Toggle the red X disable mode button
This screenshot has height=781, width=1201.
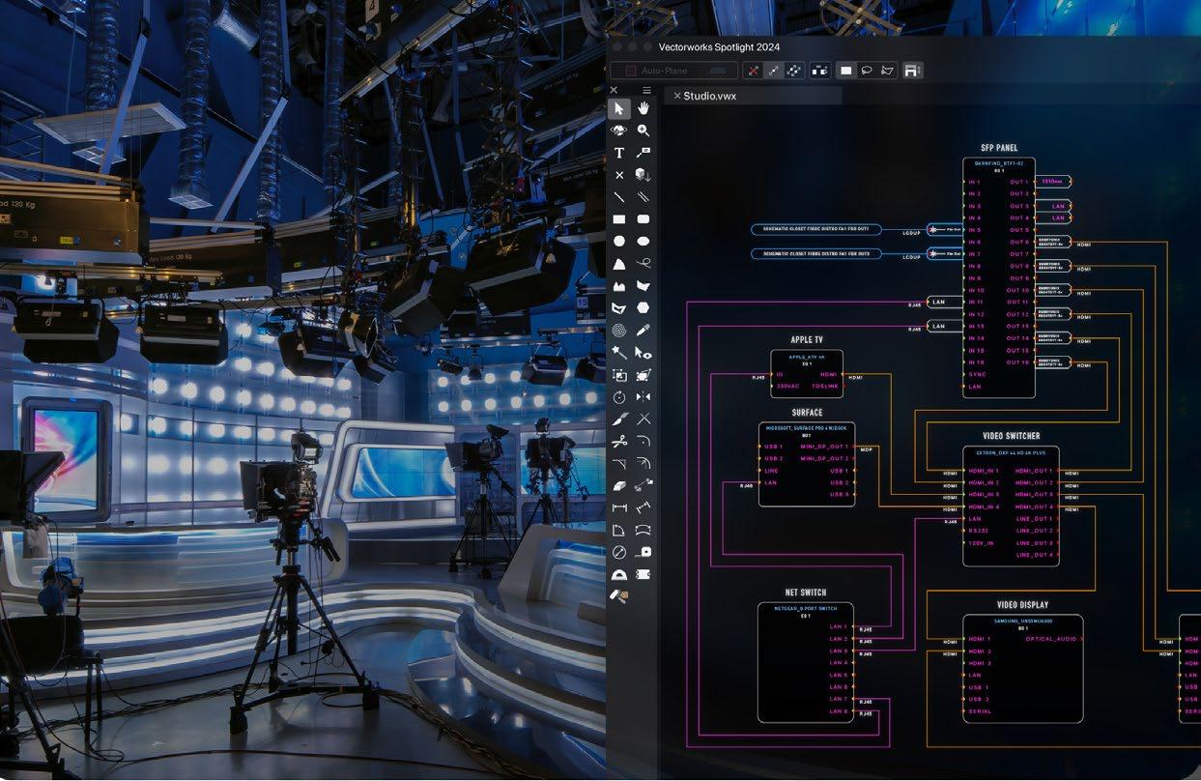coord(754,71)
